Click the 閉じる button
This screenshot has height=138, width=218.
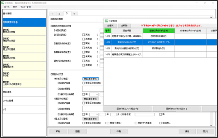(x=205, y=131)
